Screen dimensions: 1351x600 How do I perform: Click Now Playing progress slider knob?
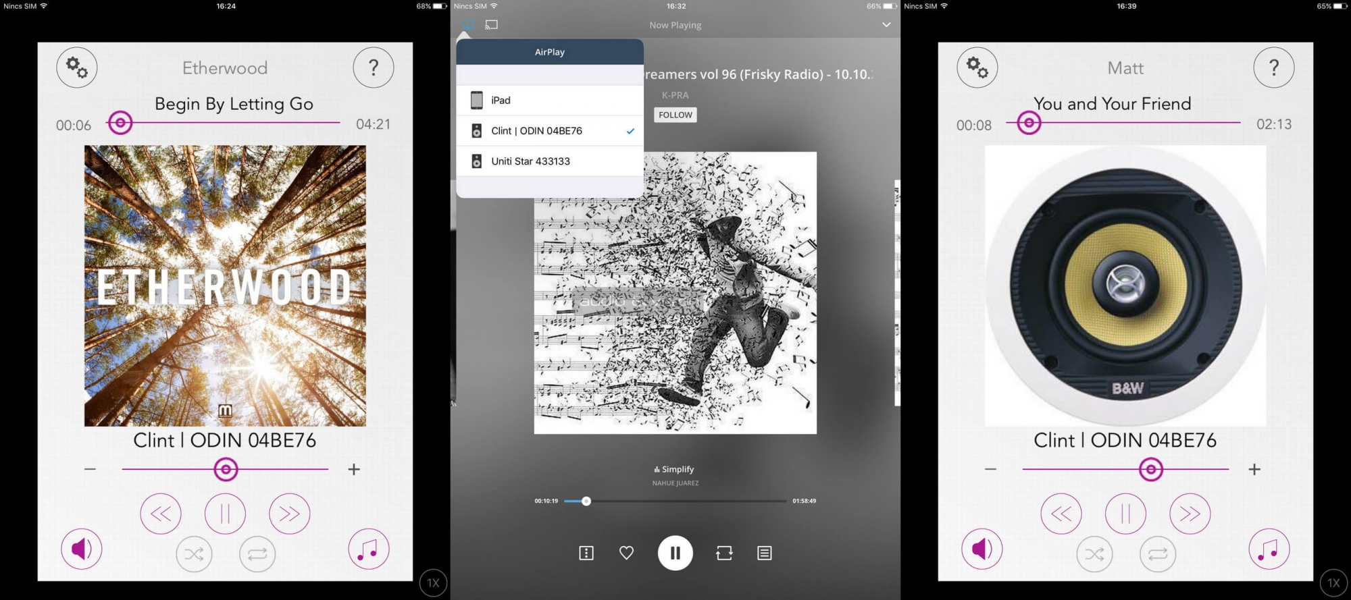click(x=586, y=501)
